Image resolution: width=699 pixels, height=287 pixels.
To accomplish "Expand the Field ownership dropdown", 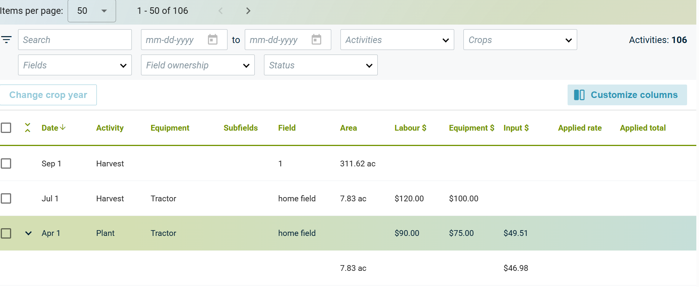I will pos(198,65).
